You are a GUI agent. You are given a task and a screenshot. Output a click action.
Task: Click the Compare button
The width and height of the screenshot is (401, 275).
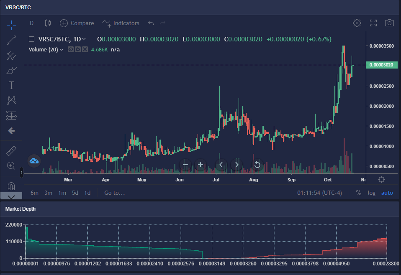pyautogui.click(x=77, y=23)
